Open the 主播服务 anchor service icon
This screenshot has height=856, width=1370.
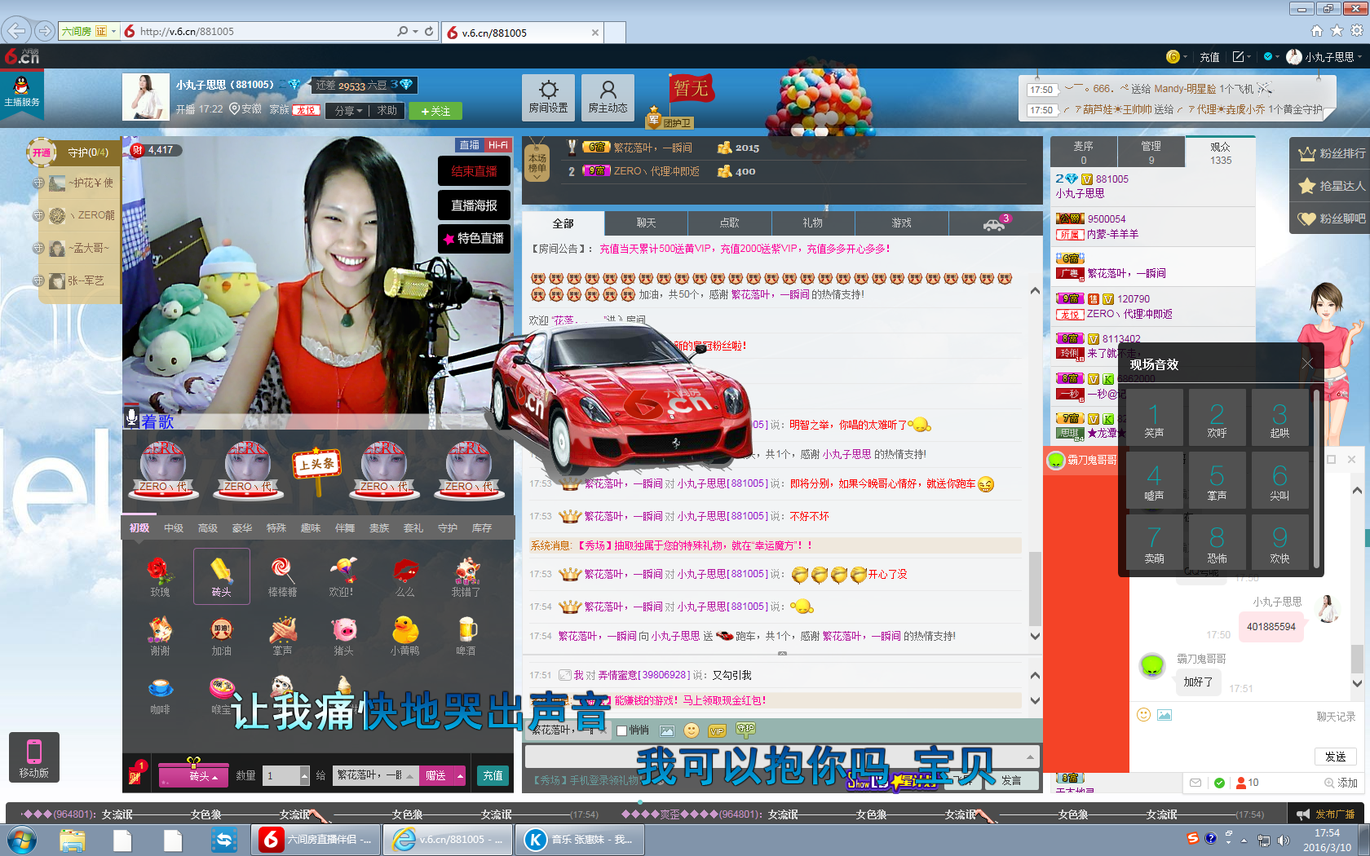point(22,93)
